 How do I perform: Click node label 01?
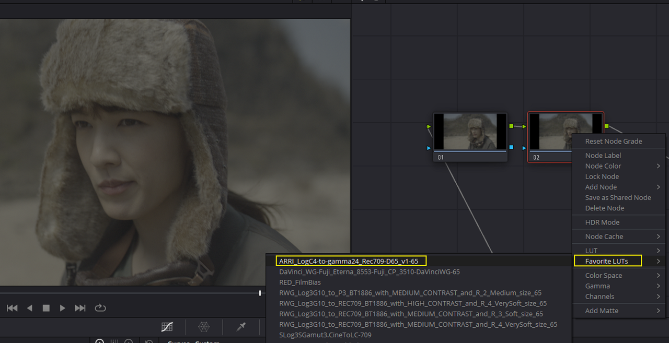(x=441, y=157)
